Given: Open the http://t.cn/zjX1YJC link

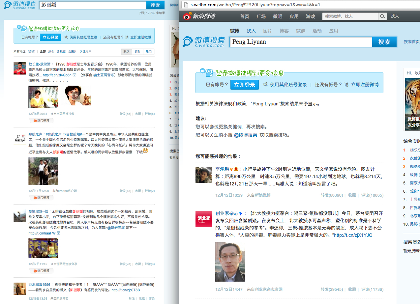Looking at the screenshot, I should tap(353, 235).
